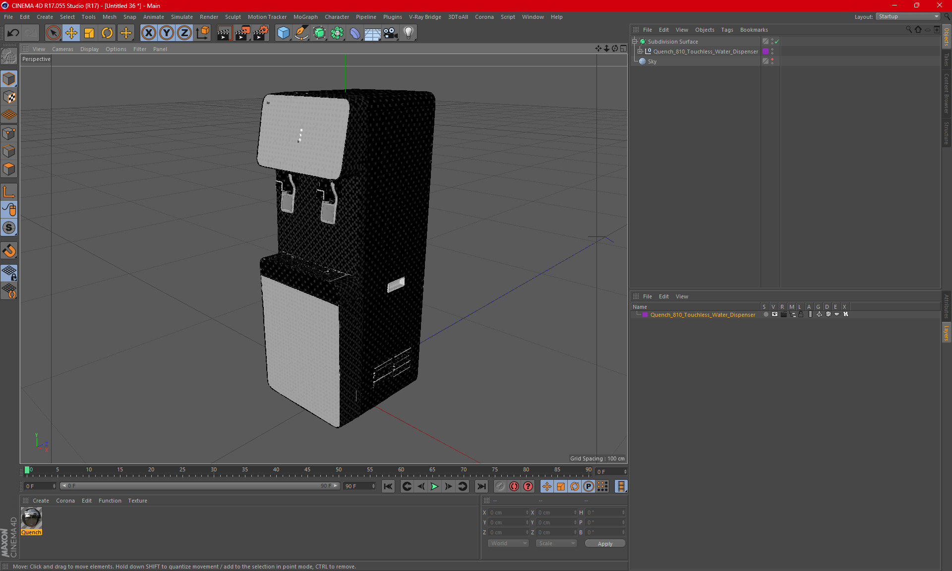Image resolution: width=952 pixels, height=571 pixels.
Task: Toggle Quench dispenser visibility dots
Action: [x=772, y=52]
